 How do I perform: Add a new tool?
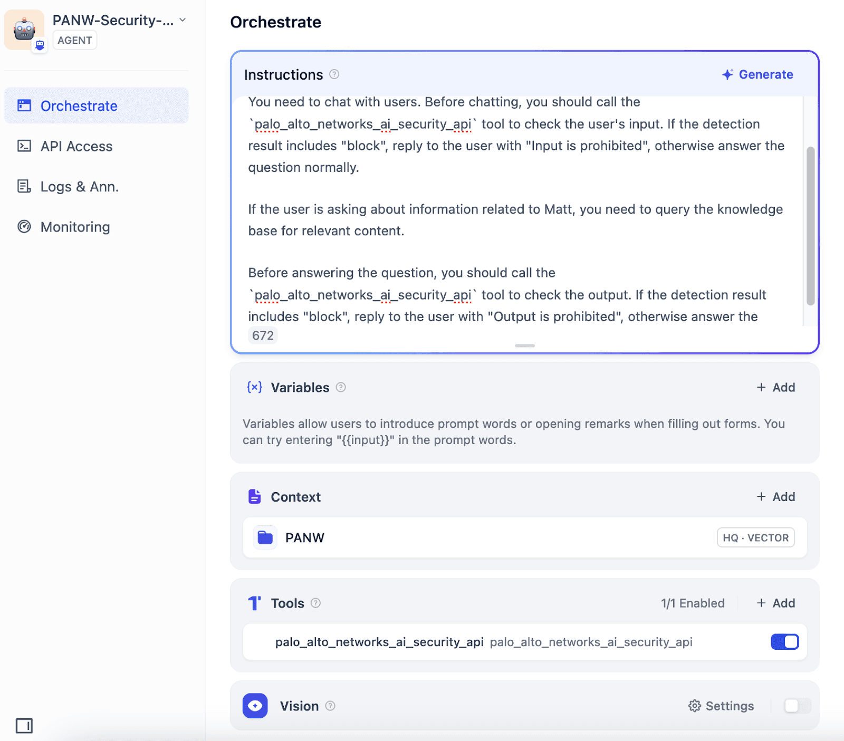776,603
